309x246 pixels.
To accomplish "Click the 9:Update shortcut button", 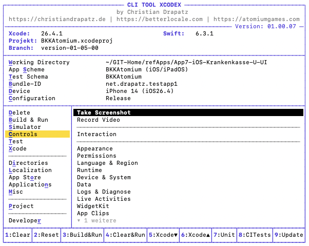I will 289,235.
